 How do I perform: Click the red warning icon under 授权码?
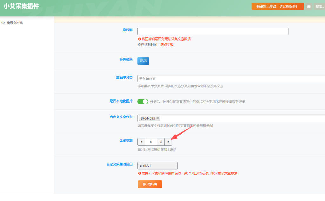(x=140, y=39)
